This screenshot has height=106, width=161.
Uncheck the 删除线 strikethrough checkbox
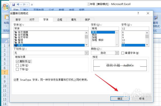click(x=17, y=61)
